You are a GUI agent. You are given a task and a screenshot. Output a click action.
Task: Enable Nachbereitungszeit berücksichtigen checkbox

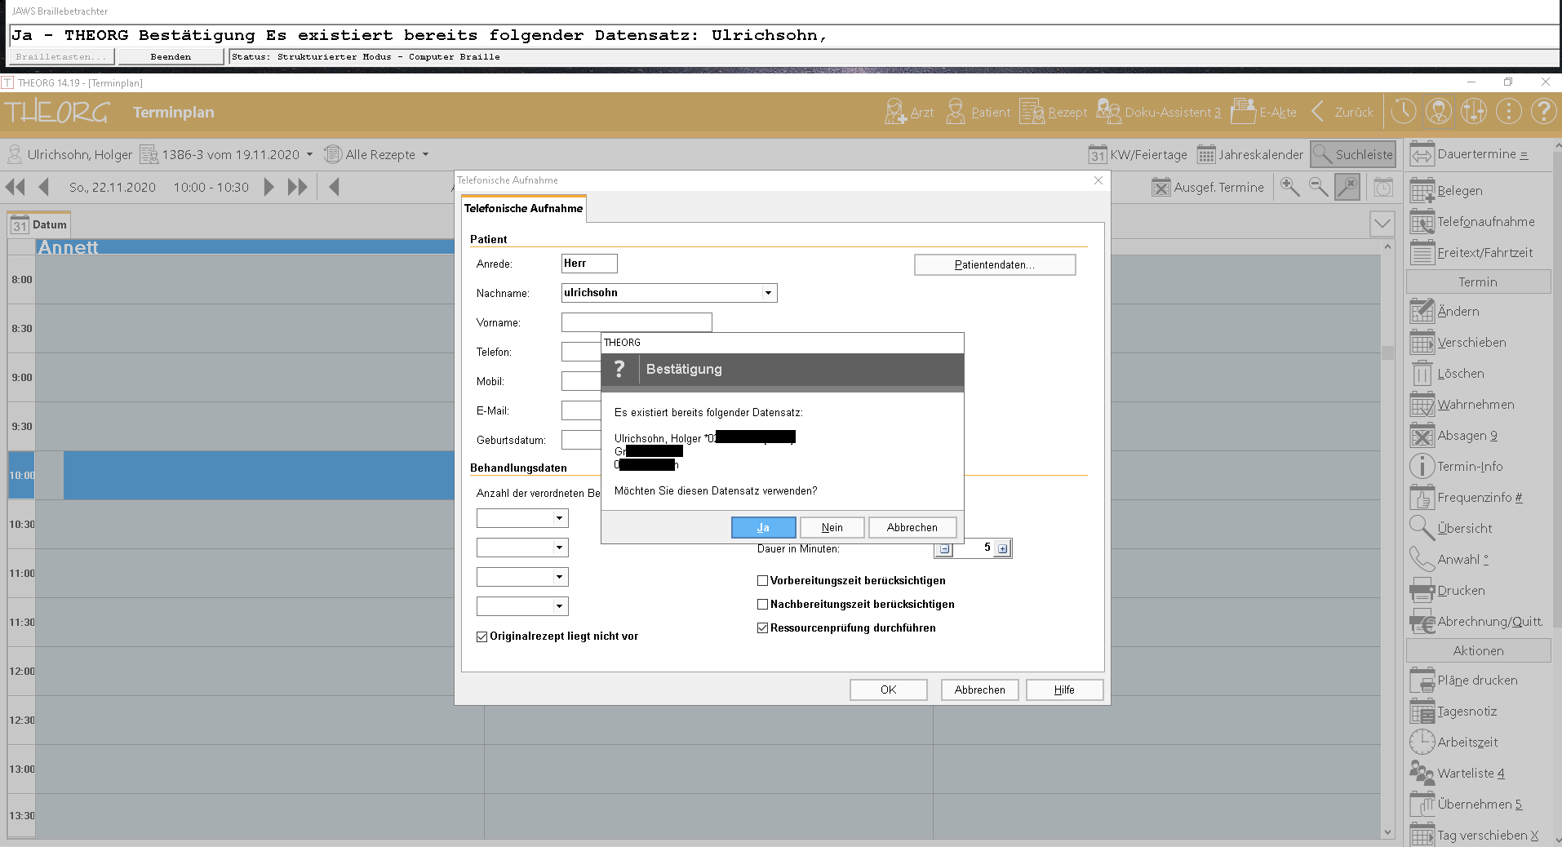click(763, 605)
